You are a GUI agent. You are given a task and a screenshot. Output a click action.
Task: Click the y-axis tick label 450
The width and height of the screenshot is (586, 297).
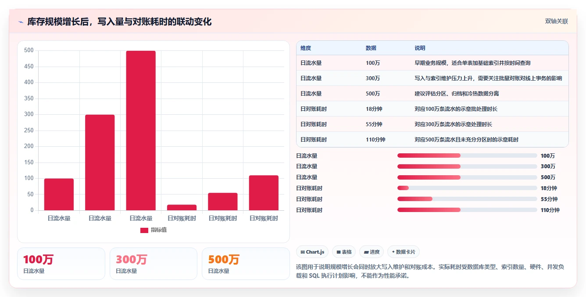coord(29,67)
